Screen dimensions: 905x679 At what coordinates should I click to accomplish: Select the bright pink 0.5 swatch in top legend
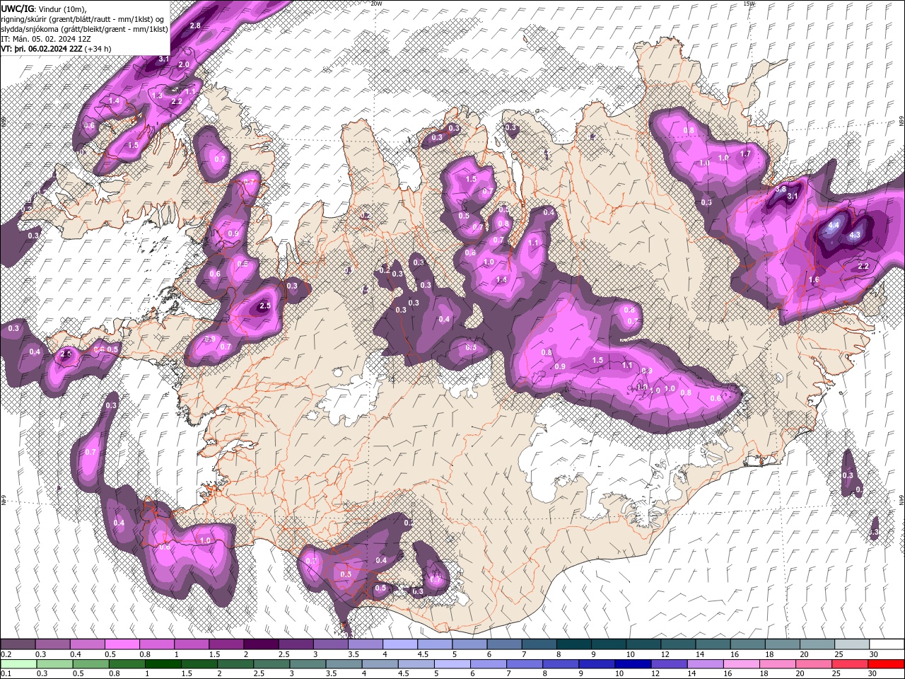point(122,644)
